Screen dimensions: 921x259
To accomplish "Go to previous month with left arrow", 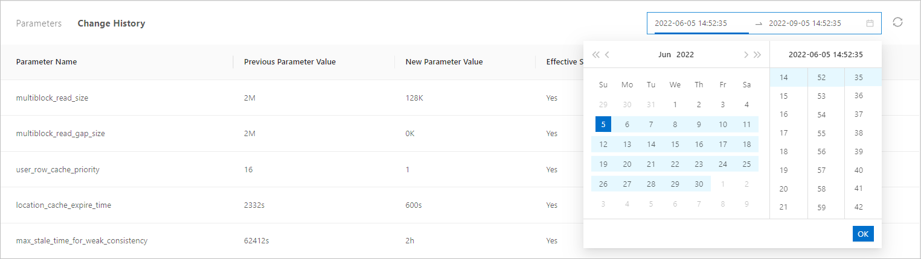I will click(x=607, y=55).
